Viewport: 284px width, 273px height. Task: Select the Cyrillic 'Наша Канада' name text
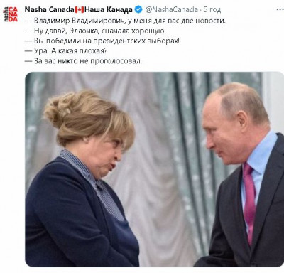[x=109, y=10]
